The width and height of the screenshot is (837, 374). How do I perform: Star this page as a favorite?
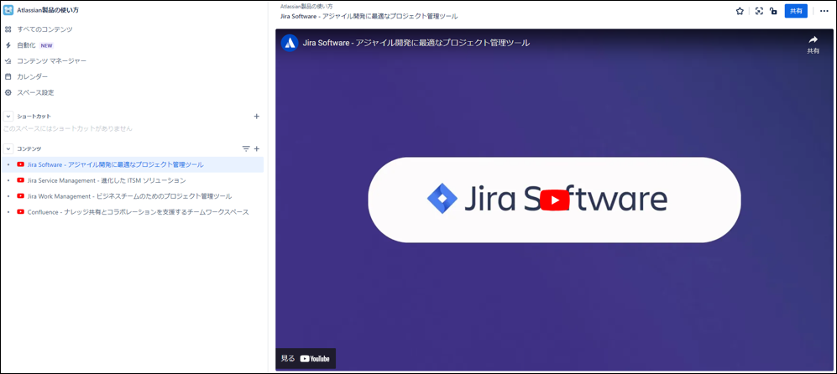click(x=740, y=11)
